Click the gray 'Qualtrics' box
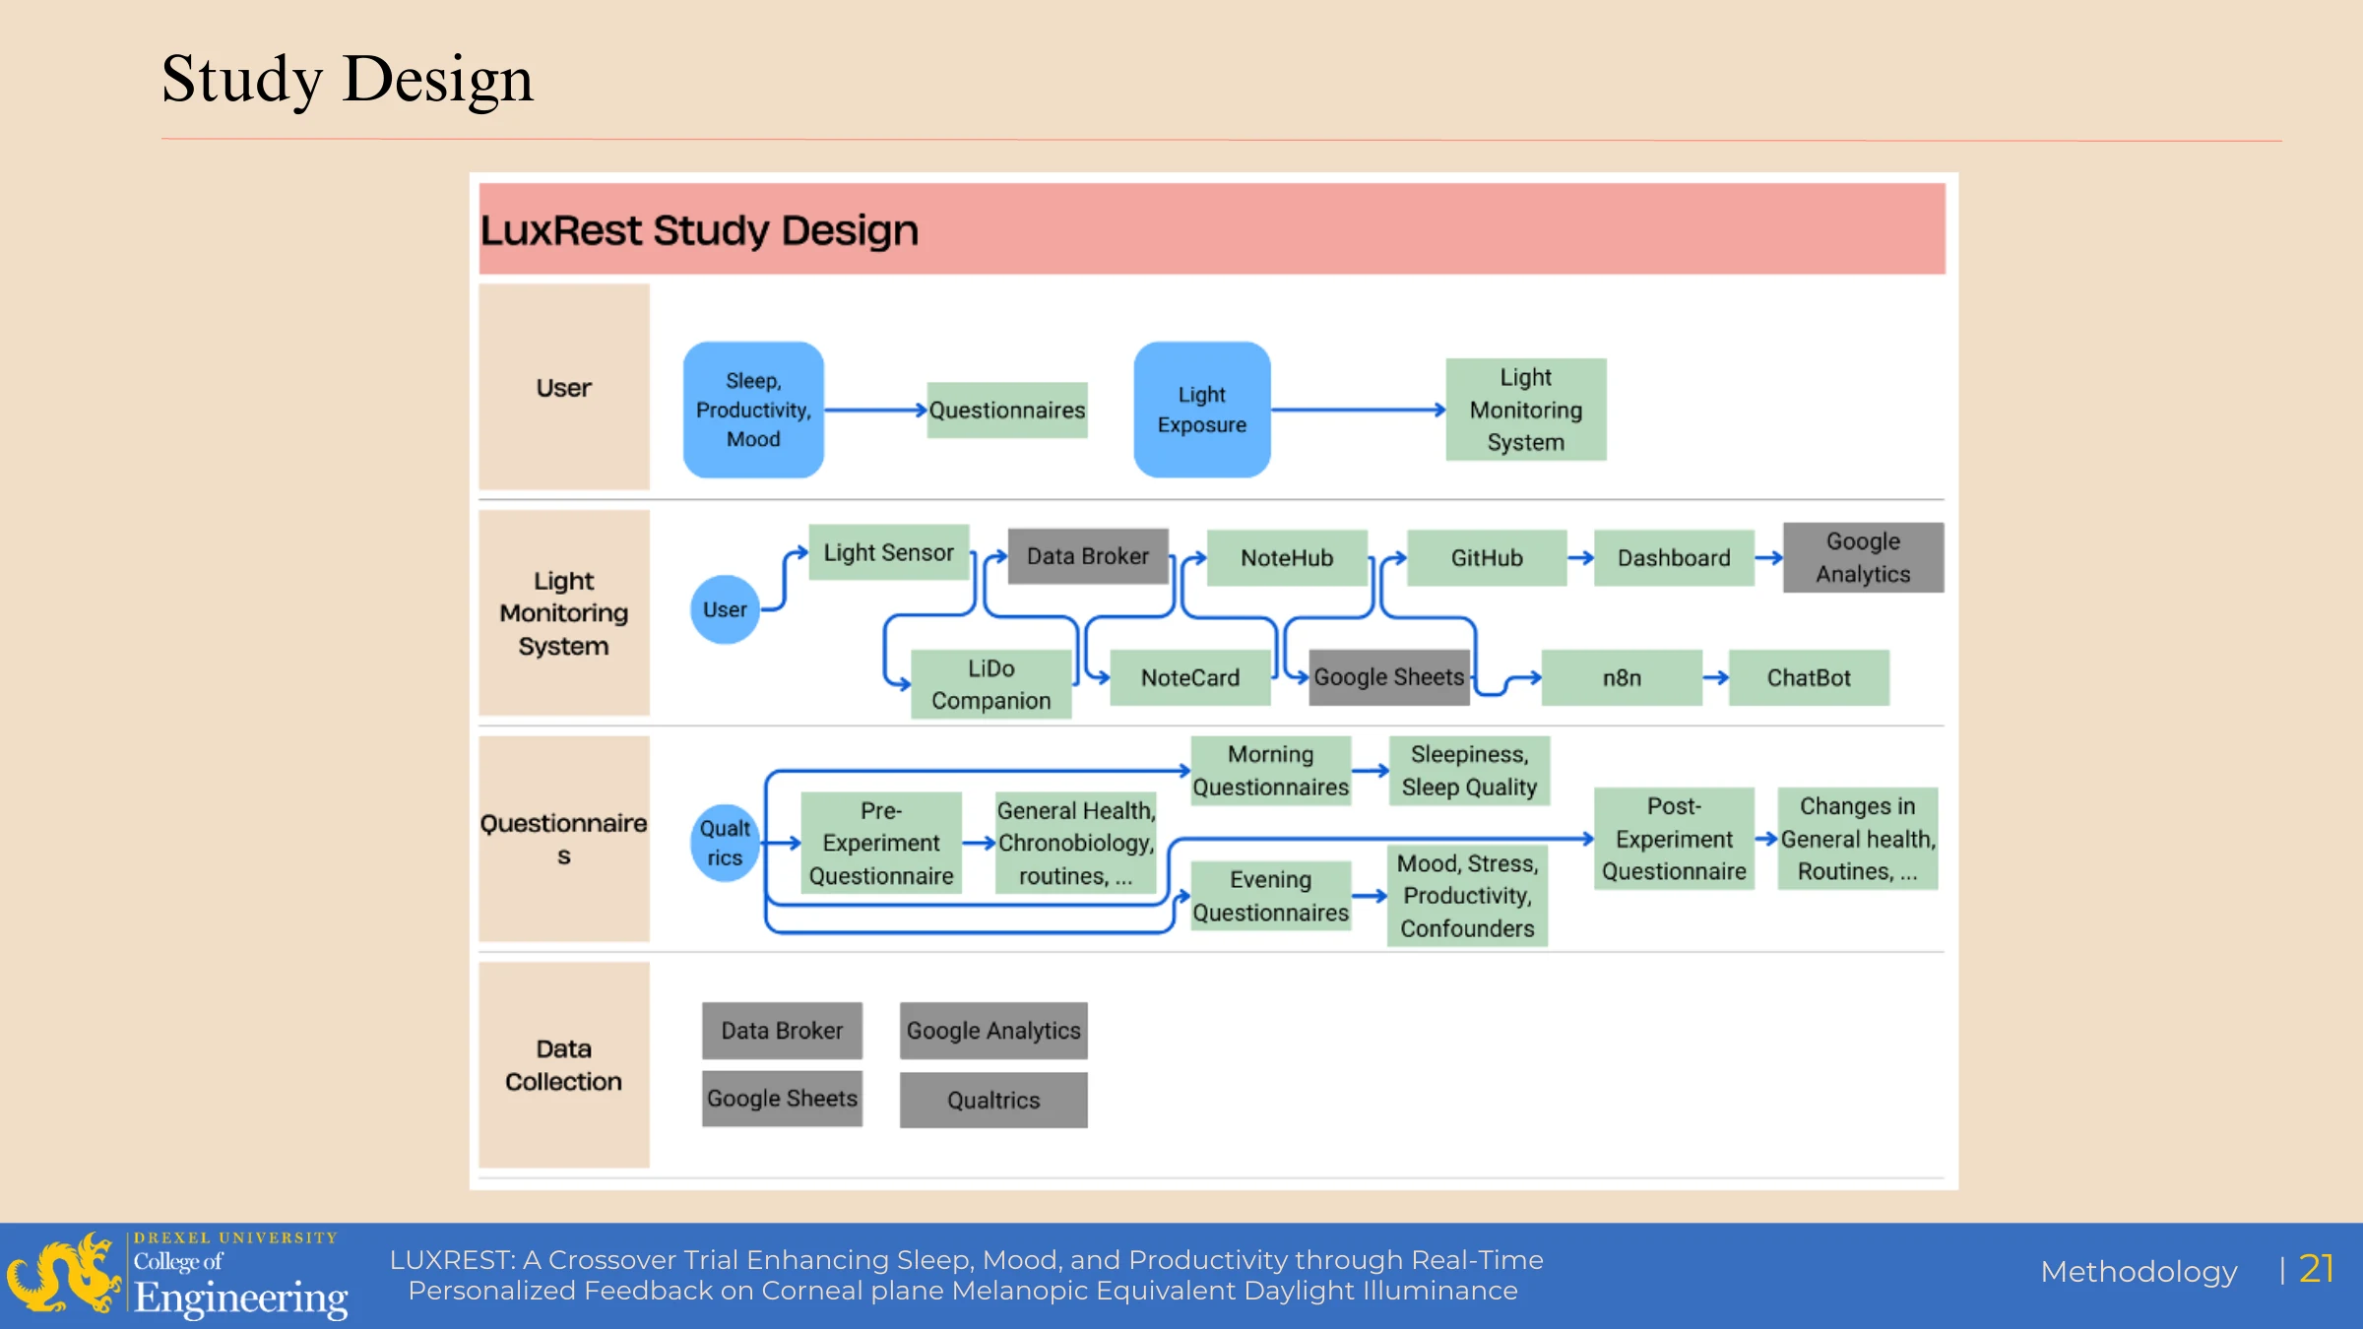The image size is (2363, 1329). (993, 1100)
